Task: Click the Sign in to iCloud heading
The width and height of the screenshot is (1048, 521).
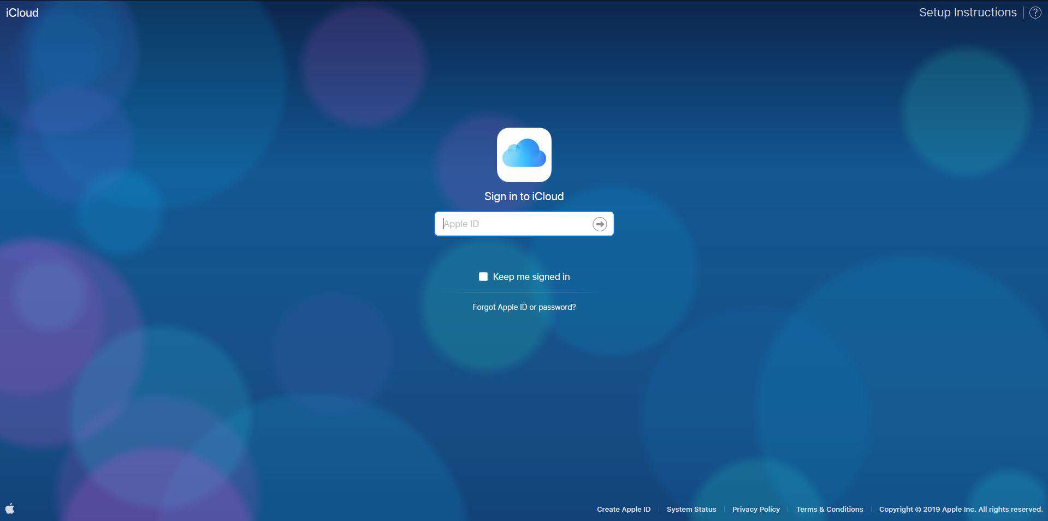Action: click(x=524, y=196)
